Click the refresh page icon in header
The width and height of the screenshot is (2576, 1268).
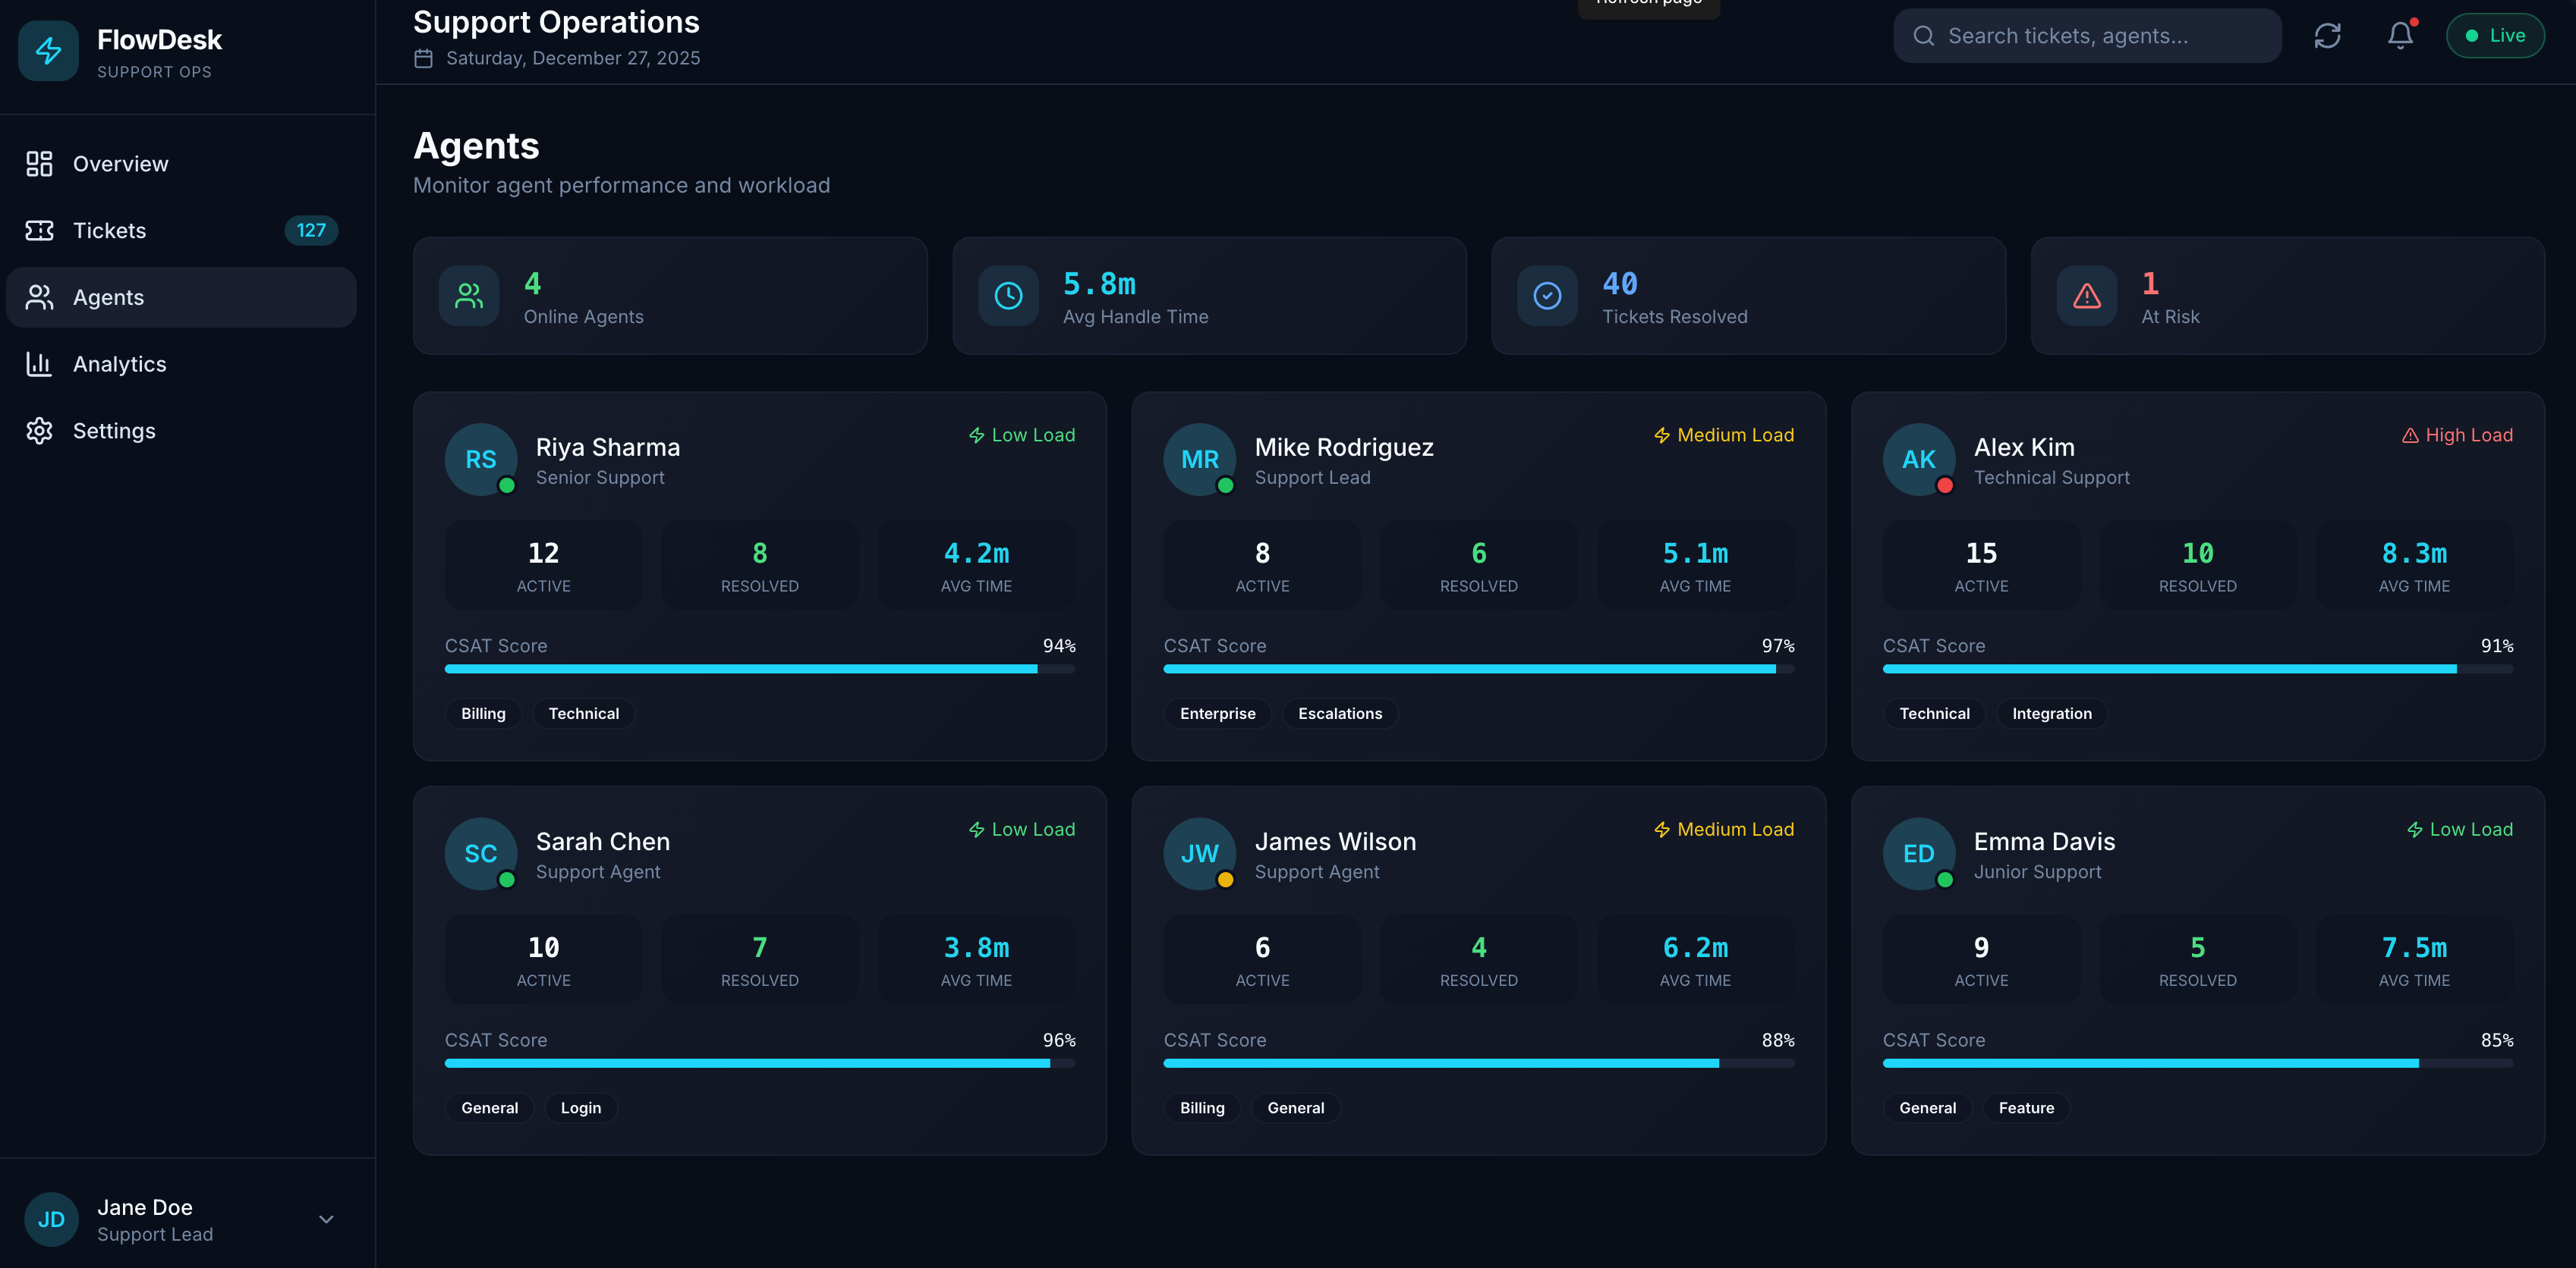click(x=2327, y=36)
